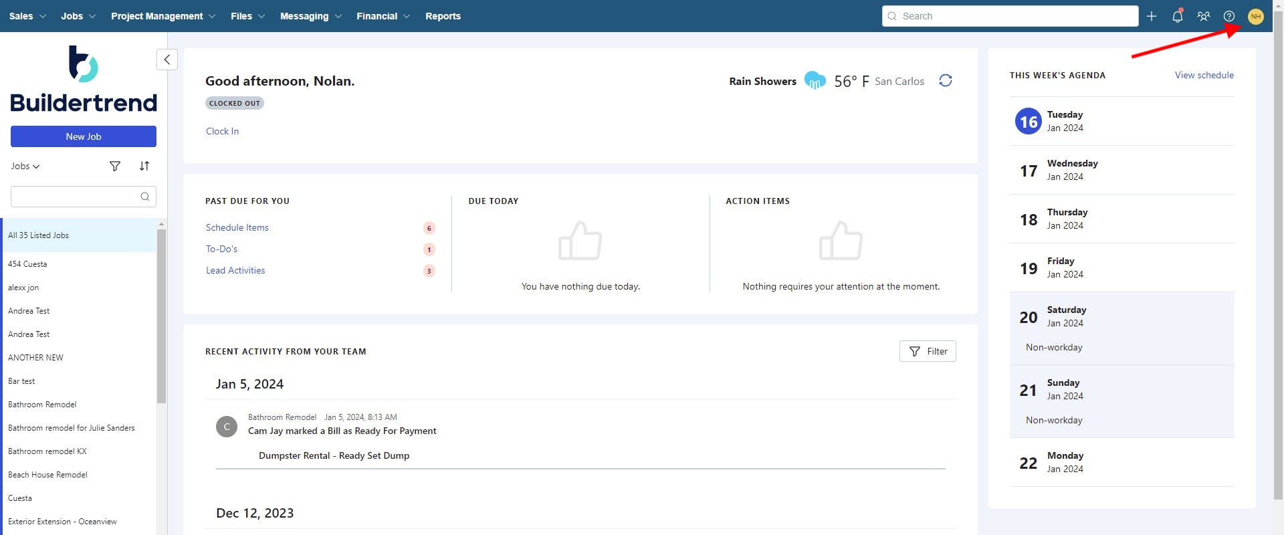Select the Beach House Remodel job
Screen dimensions: 1284x535
pyautogui.click(x=79, y=475)
